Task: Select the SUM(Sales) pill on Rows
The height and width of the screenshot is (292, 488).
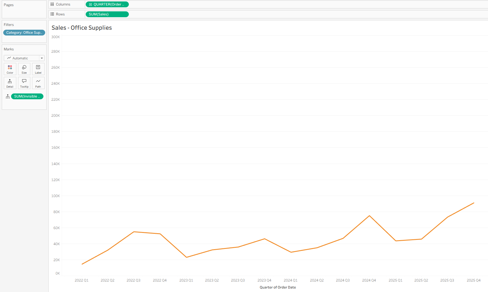Action: 107,14
